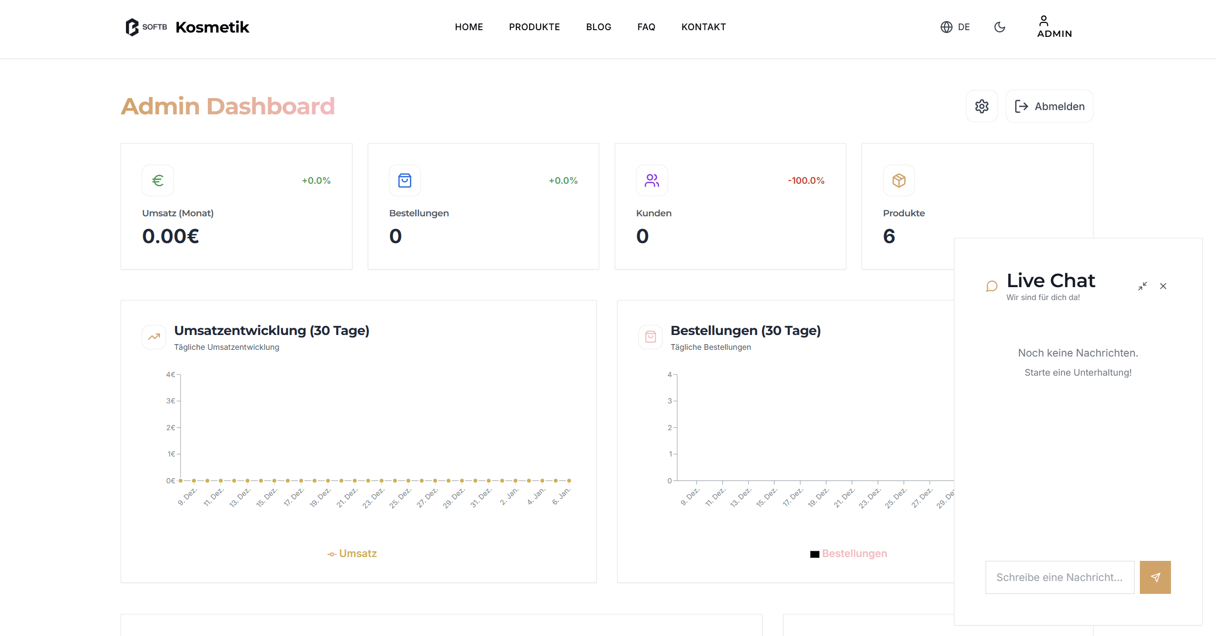Click the Produkte package box icon
The height and width of the screenshot is (636, 1216).
(898, 180)
